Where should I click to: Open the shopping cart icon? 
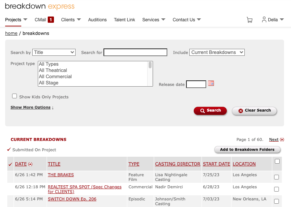coord(250,20)
